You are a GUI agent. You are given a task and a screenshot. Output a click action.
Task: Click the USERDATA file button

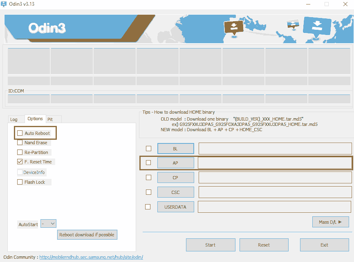pyautogui.click(x=176, y=207)
